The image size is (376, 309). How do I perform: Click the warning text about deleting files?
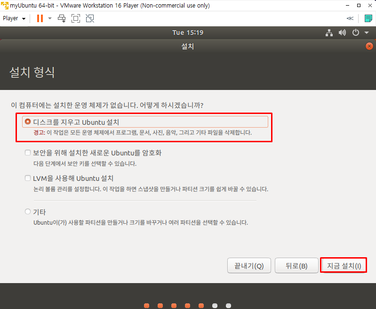click(143, 132)
